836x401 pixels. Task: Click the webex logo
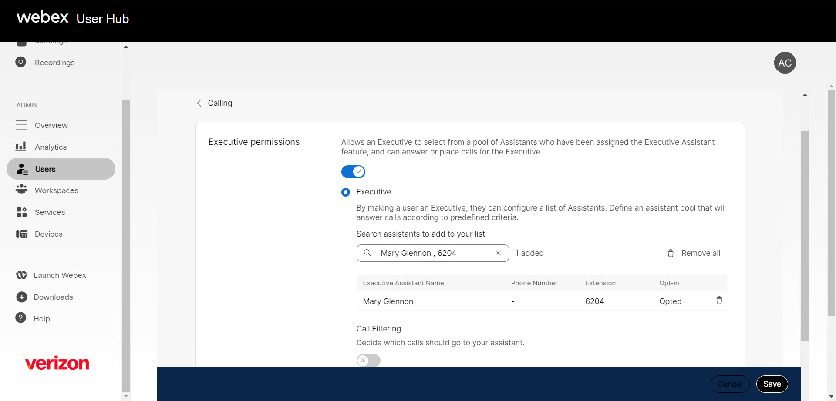[42, 17]
